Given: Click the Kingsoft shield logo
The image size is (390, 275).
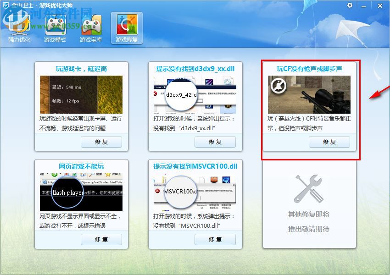Looking at the screenshot, I should coord(6,5).
